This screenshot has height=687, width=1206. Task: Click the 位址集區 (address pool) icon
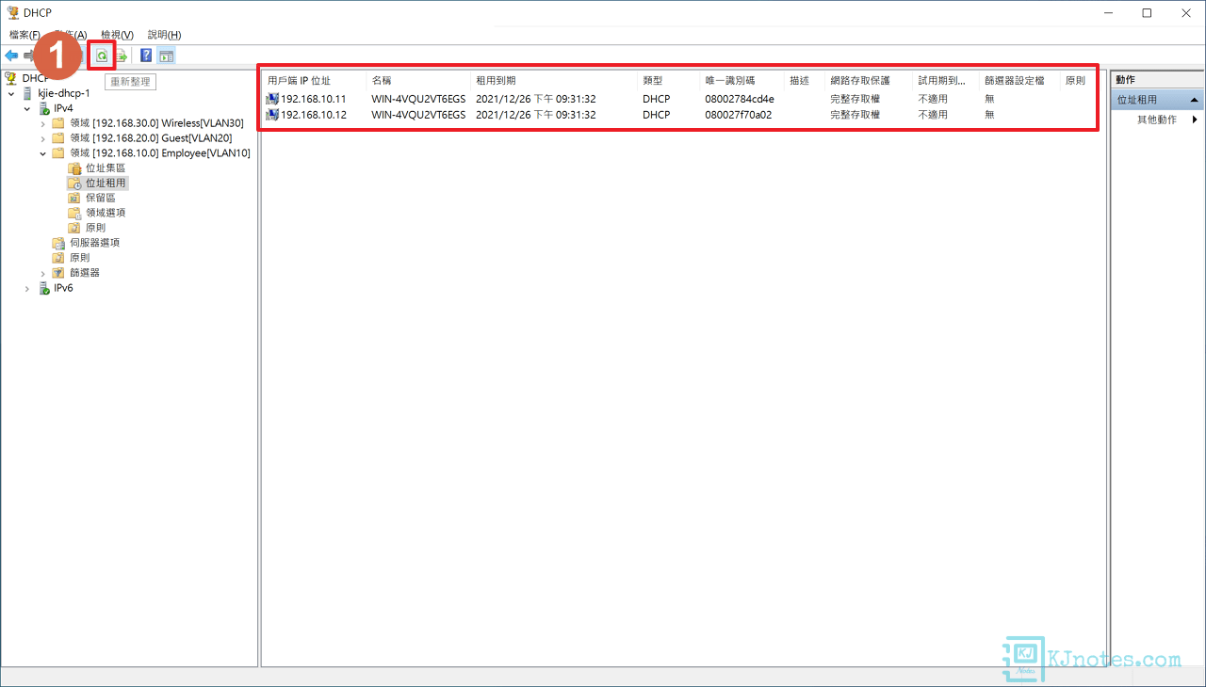74,168
